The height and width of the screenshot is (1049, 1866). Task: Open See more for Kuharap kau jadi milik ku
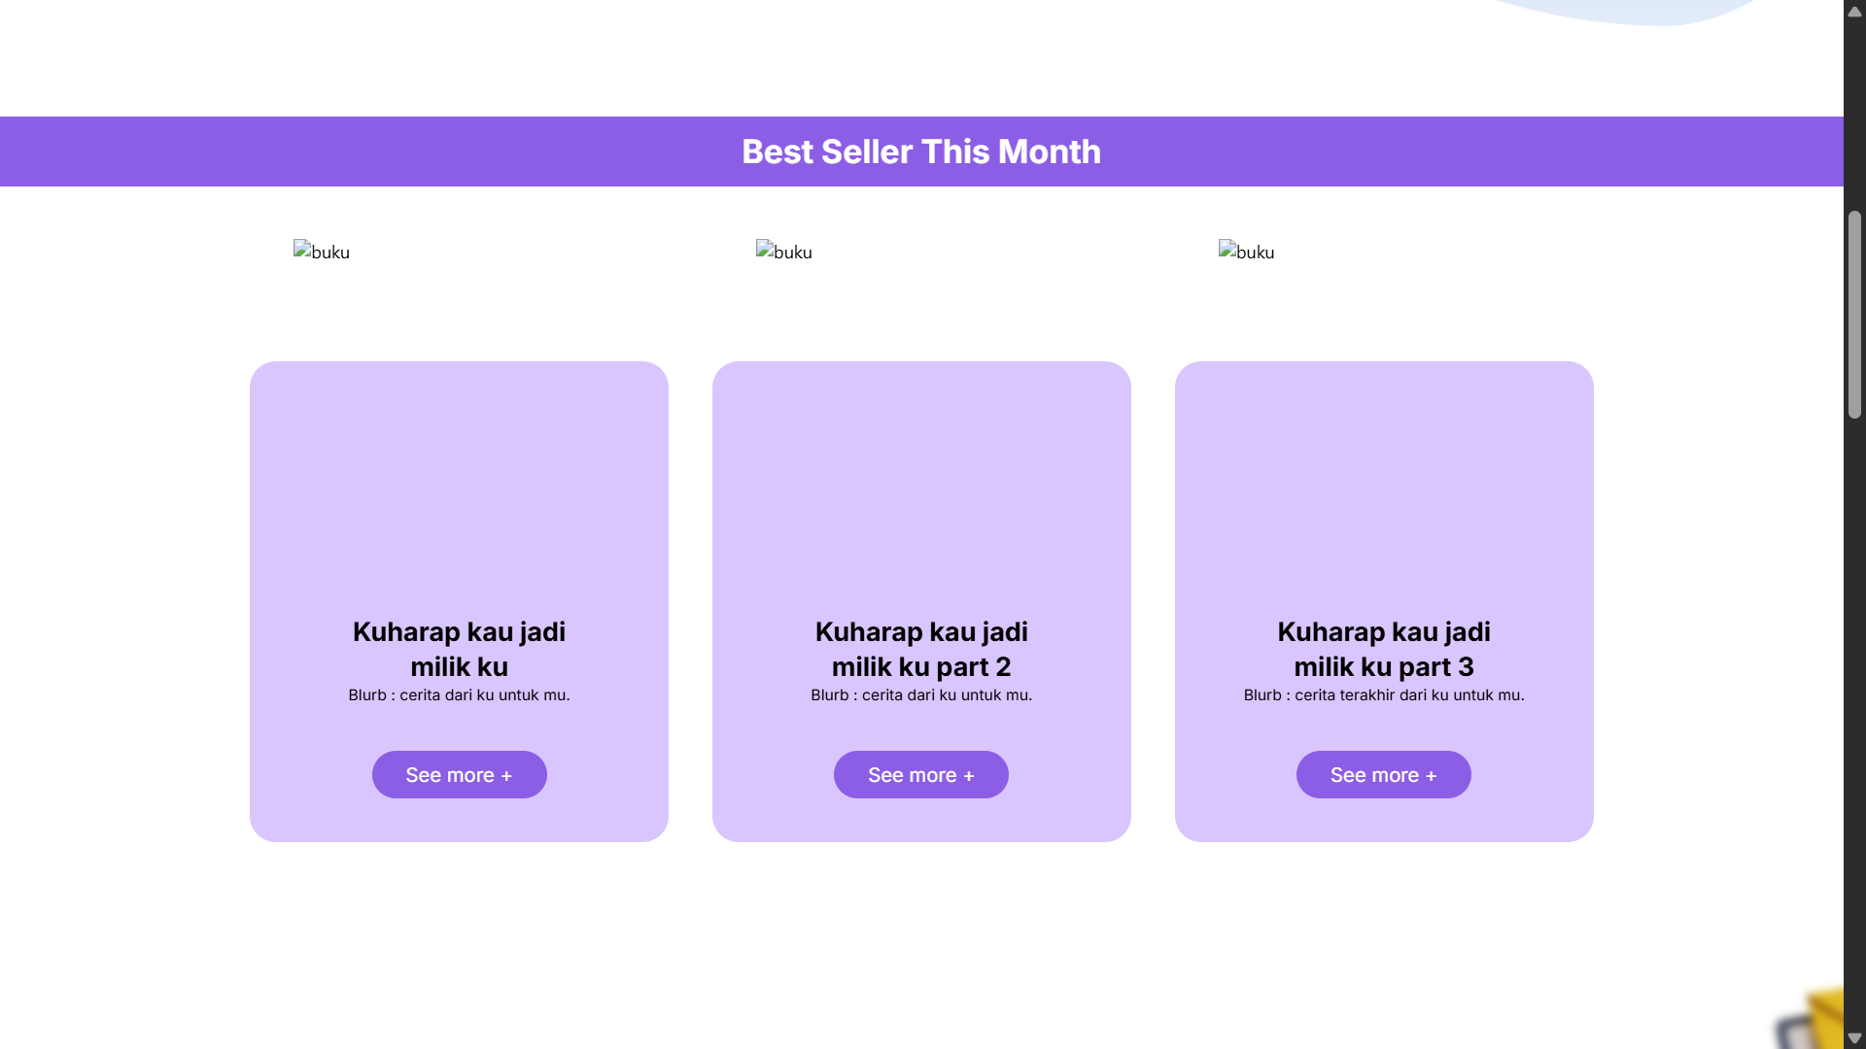[x=459, y=774]
